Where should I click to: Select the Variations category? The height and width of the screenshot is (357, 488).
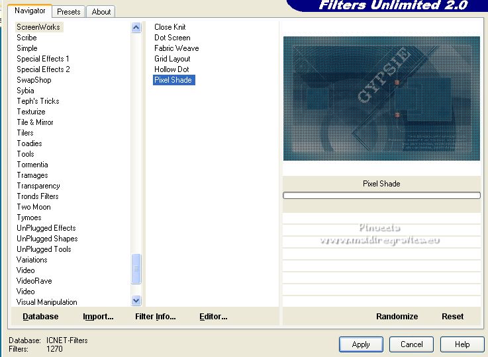(32, 259)
